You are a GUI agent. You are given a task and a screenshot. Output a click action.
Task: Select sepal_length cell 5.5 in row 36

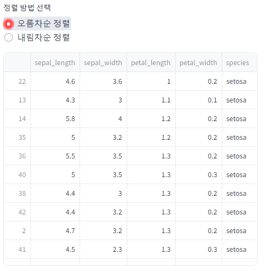(55, 156)
